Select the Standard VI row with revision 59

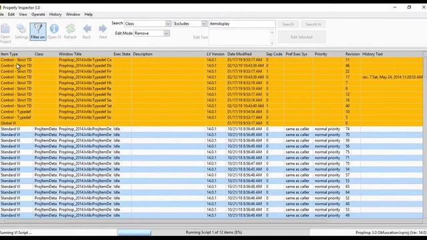pyautogui.click(x=211, y=141)
